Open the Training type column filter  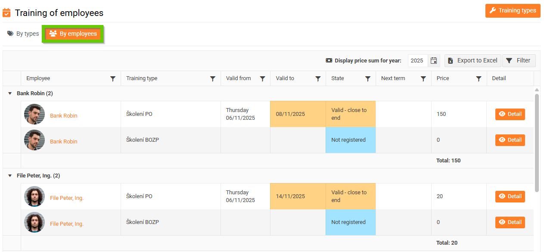click(213, 79)
